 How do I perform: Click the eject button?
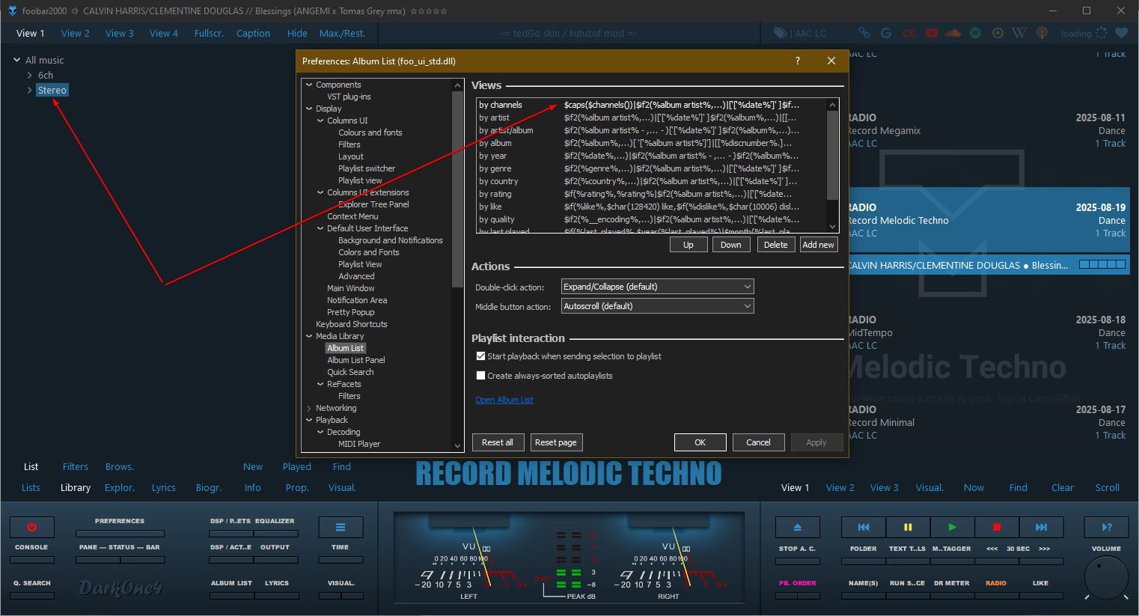click(x=797, y=527)
